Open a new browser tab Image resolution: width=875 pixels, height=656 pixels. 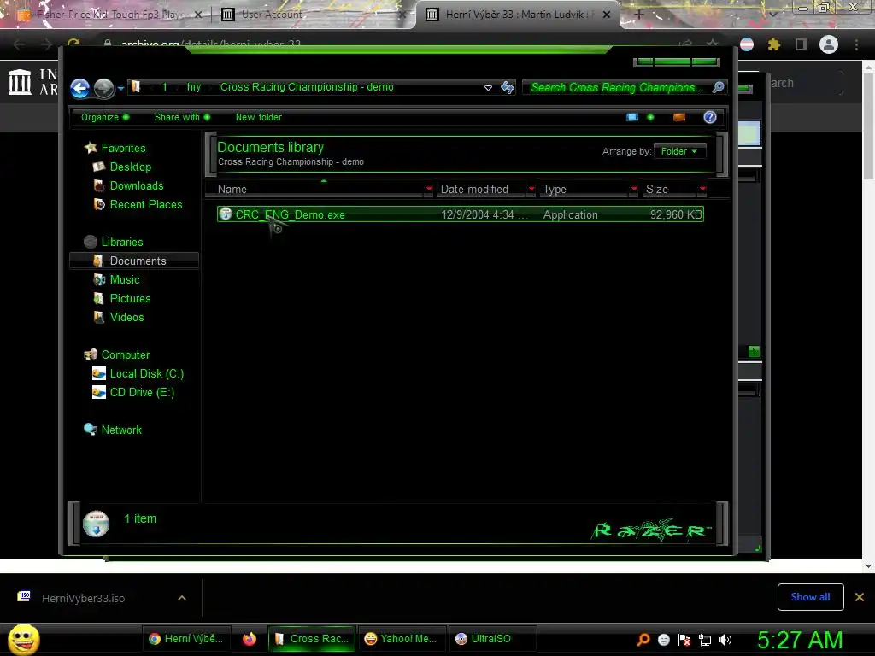639,15
